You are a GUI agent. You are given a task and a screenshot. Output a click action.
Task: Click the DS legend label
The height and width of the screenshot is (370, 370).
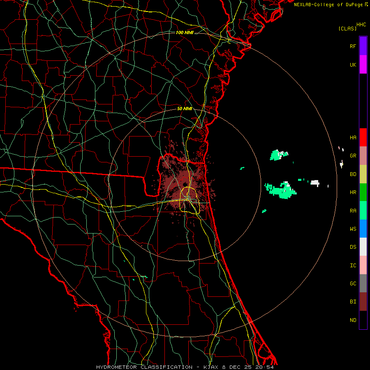click(x=353, y=247)
